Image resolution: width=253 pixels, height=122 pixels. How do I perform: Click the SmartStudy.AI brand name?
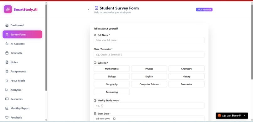[26, 9]
